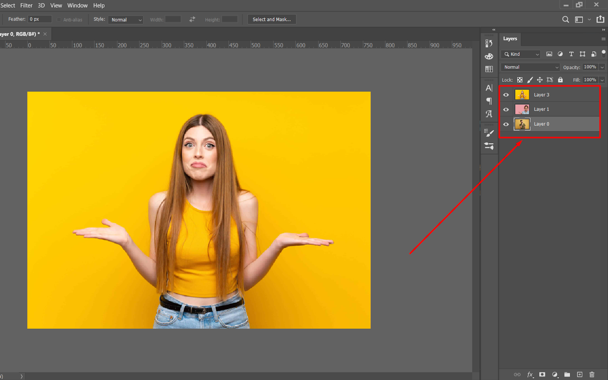Toggle visibility of Layer 1
This screenshot has height=380, width=608.
[506, 109]
